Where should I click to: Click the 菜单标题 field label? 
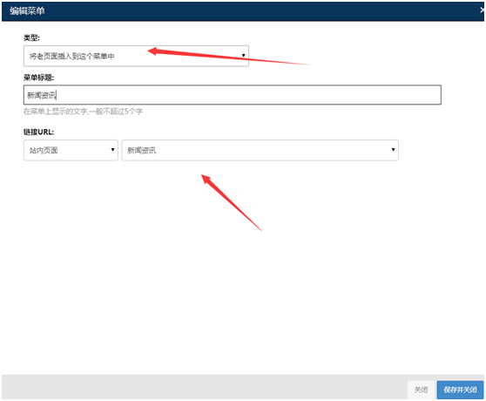(38, 78)
